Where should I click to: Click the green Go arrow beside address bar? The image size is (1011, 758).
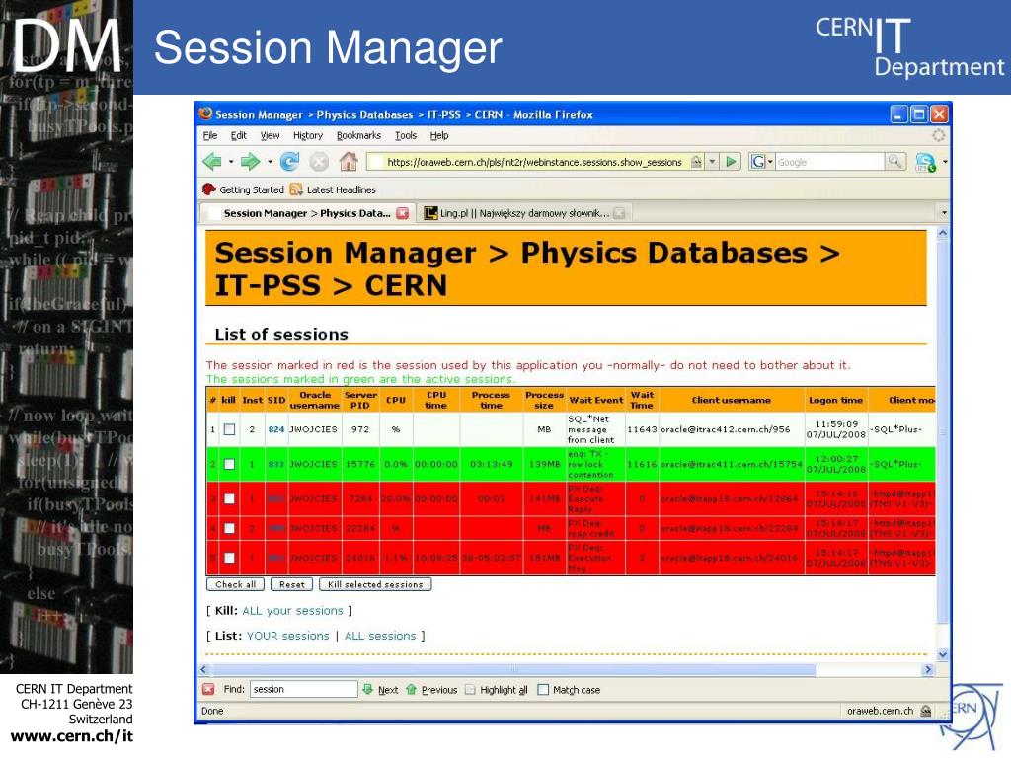[x=732, y=161]
